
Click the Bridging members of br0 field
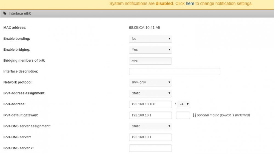pyautogui.click(x=150, y=61)
